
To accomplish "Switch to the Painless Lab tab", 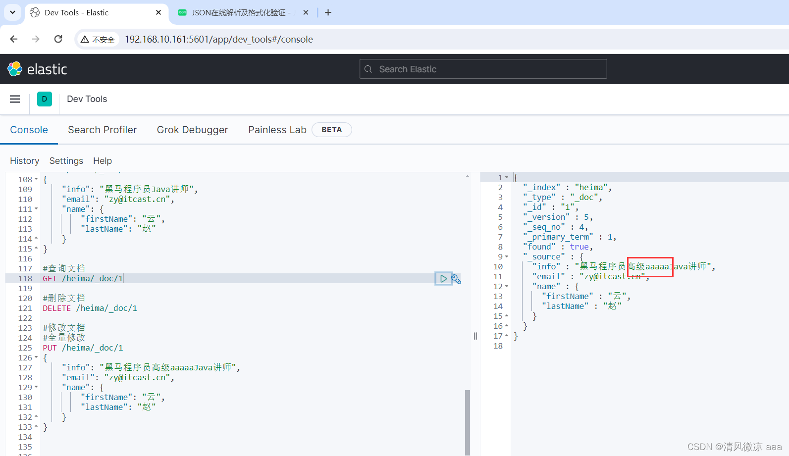I will click(277, 130).
